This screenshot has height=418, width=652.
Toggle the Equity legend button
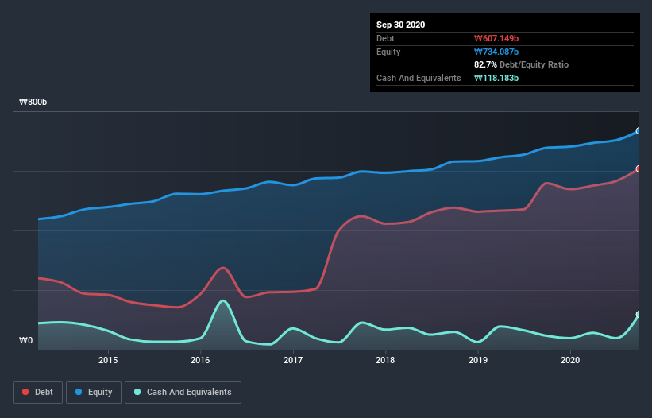point(94,393)
